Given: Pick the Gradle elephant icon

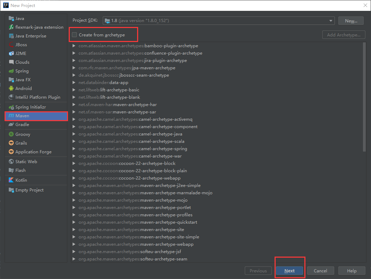Looking at the screenshot, I should click(x=11, y=125).
